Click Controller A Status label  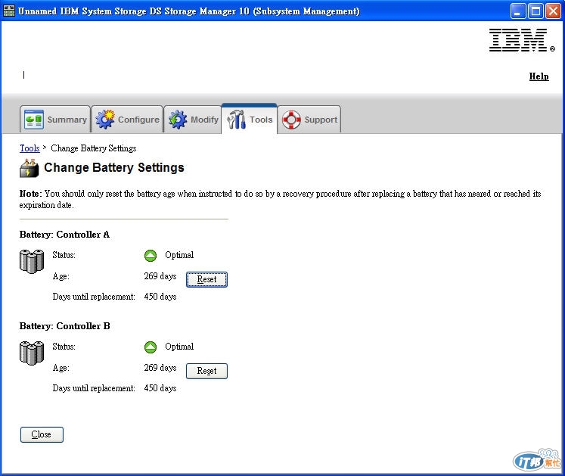[x=64, y=255]
